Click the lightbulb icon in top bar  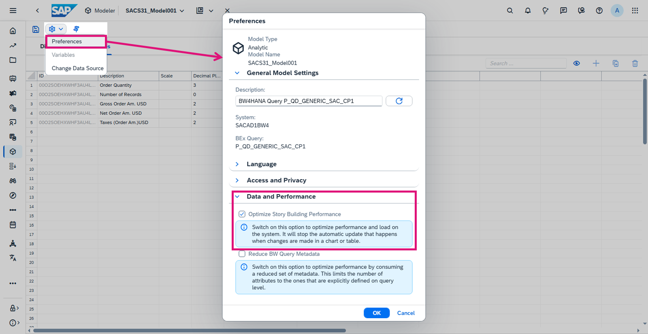point(546,11)
